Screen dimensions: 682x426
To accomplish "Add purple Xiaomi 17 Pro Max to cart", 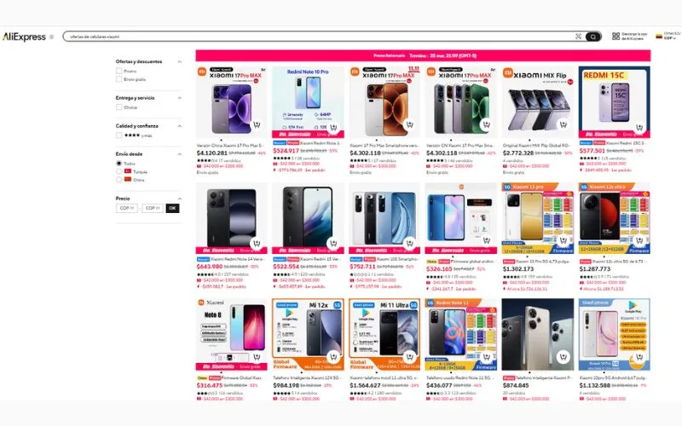I will point(257,124).
